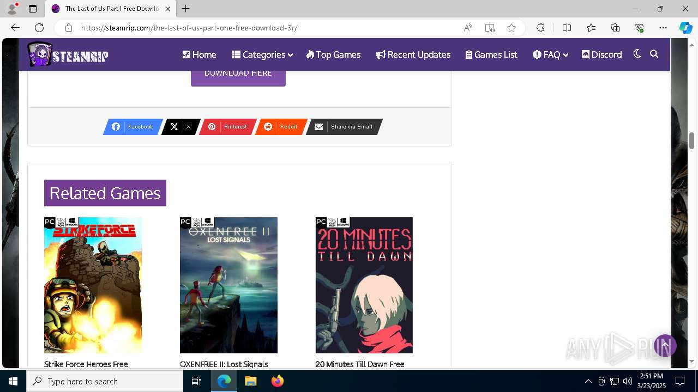
Task: Open Edge Settings and more menu
Action: [x=663, y=28]
